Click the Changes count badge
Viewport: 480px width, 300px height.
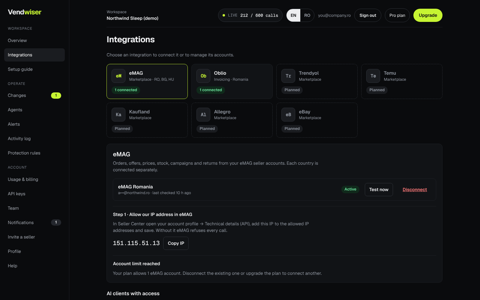[x=56, y=95]
